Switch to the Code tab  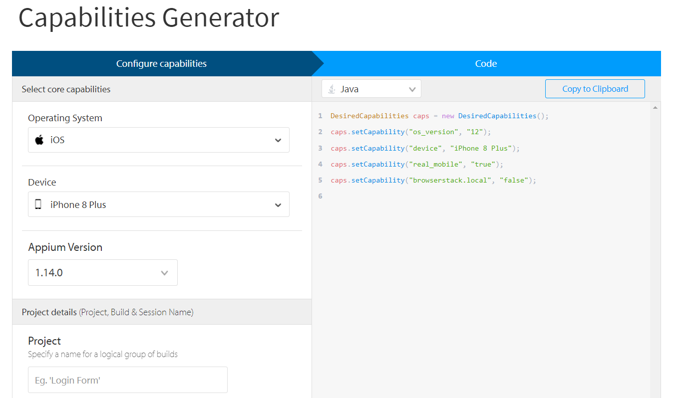[x=486, y=63]
